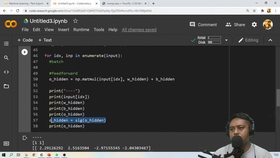Open browser extensions puzzle icon
The image size is (280, 158).
[262, 11]
